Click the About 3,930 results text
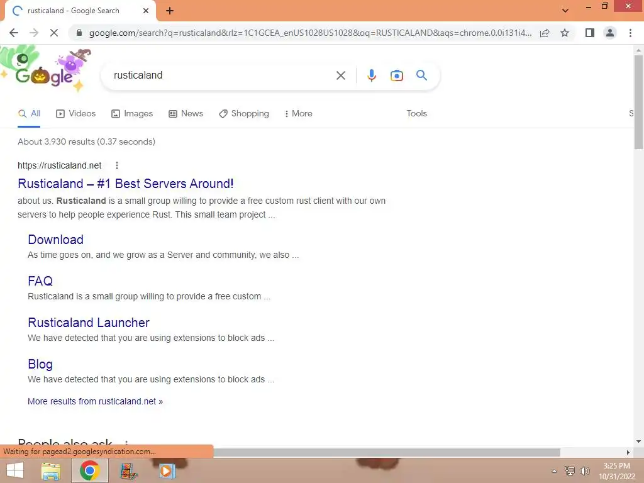 [x=86, y=142]
